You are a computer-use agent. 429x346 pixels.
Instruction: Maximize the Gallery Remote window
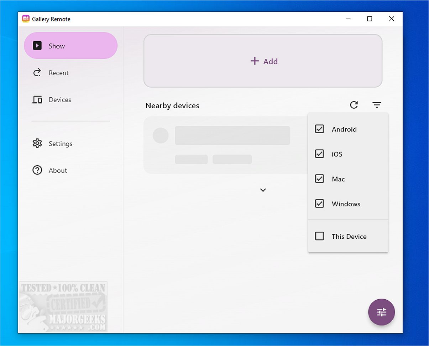point(370,19)
